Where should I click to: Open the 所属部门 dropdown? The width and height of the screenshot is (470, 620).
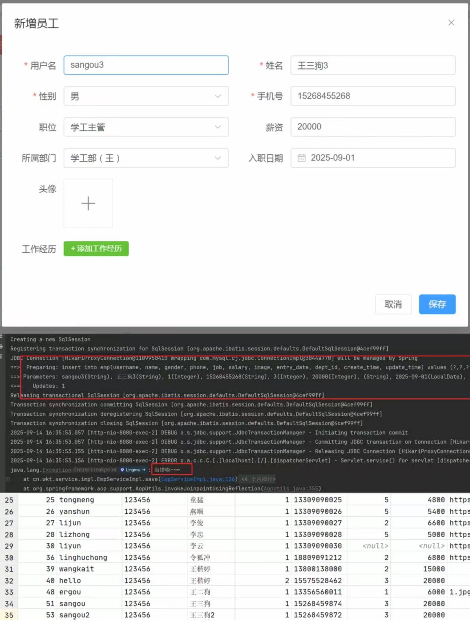tap(146, 158)
